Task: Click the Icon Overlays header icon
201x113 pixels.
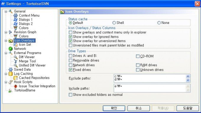Action: pyautogui.click(x=62, y=12)
